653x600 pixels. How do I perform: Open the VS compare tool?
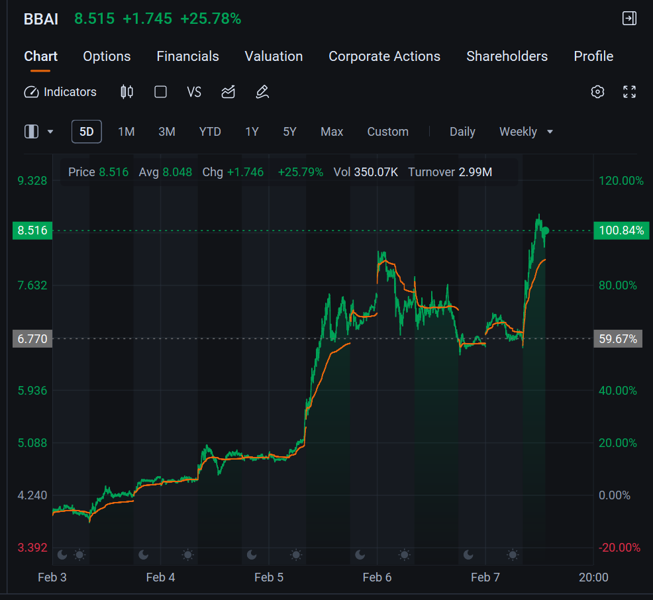(x=194, y=91)
